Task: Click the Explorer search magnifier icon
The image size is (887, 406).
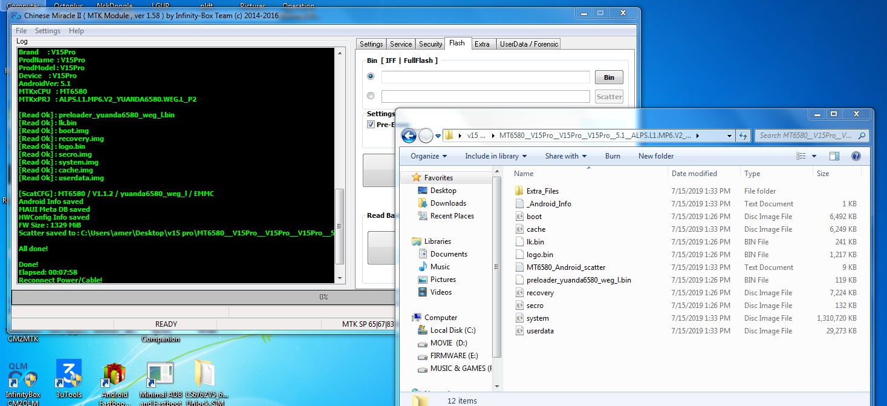Action: [x=862, y=136]
